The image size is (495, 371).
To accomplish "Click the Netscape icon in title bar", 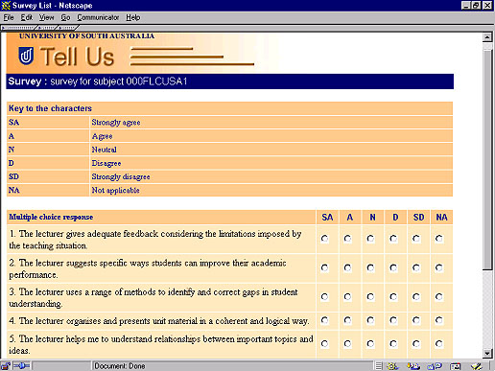I will pos(6,6).
